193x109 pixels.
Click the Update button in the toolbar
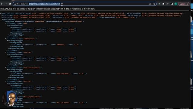tap(182, 4)
